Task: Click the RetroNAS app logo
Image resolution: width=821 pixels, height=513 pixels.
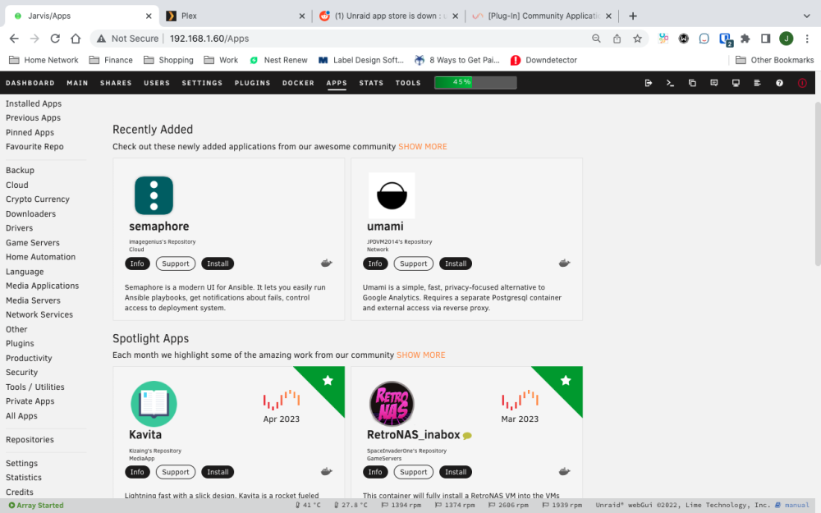Action: tap(392, 404)
